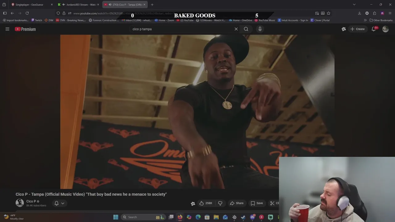Open the Intuit Accounts - Sign In bookmark
Screen dimensions: 395x222
tap(293, 20)
